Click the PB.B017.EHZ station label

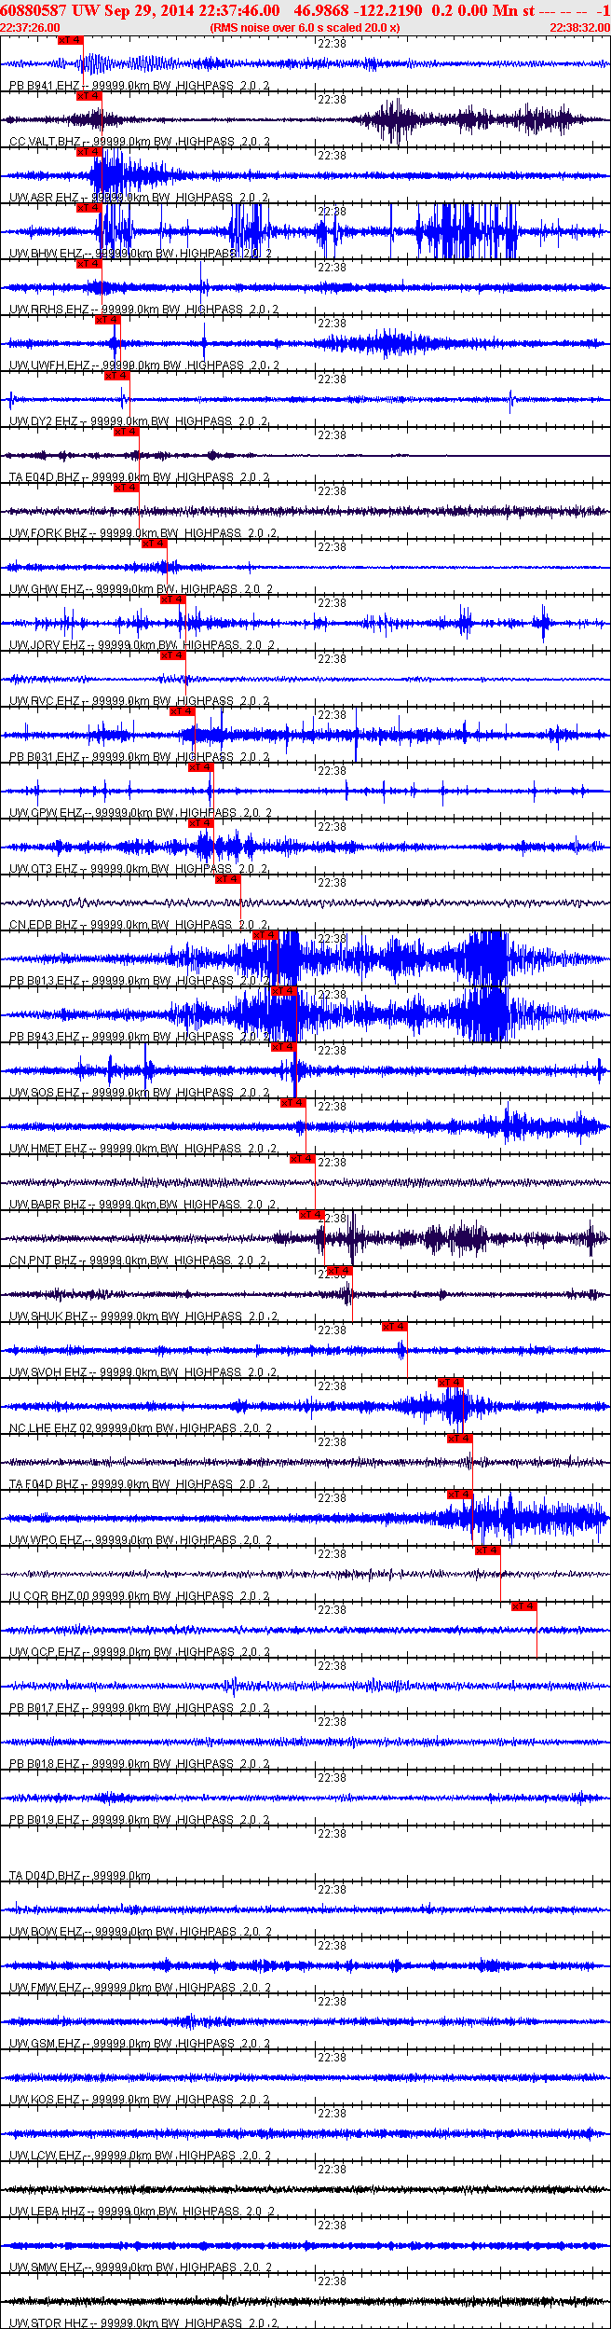[x=45, y=1708]
